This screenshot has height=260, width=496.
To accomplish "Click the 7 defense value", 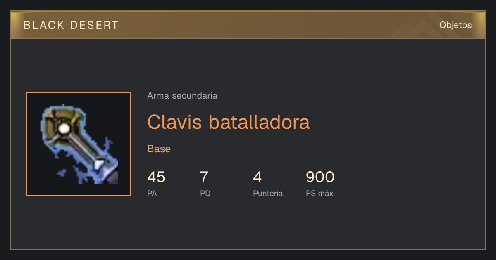I will (204, 177).
